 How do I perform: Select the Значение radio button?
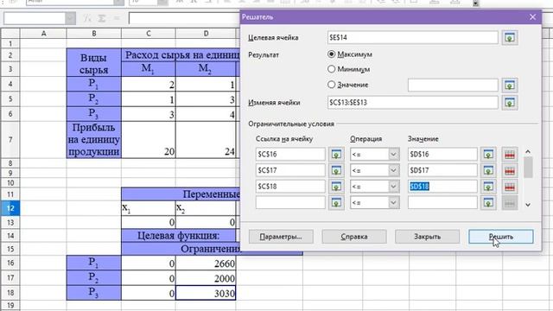point(331,85)
